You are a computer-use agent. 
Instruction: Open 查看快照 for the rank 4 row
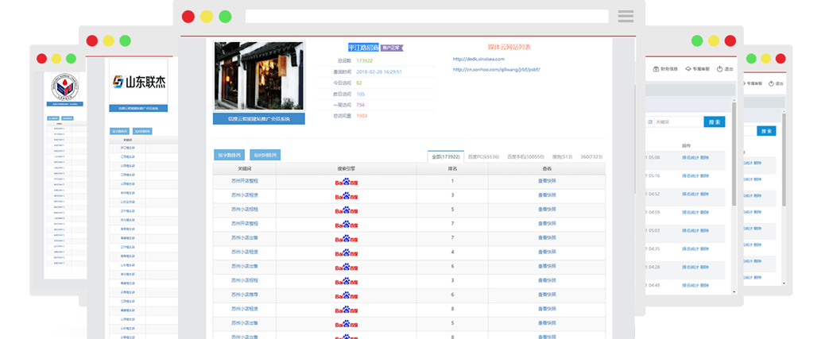pyautogui.click(x=547, y=252)
